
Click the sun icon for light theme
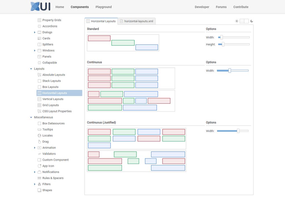point(237,21)
